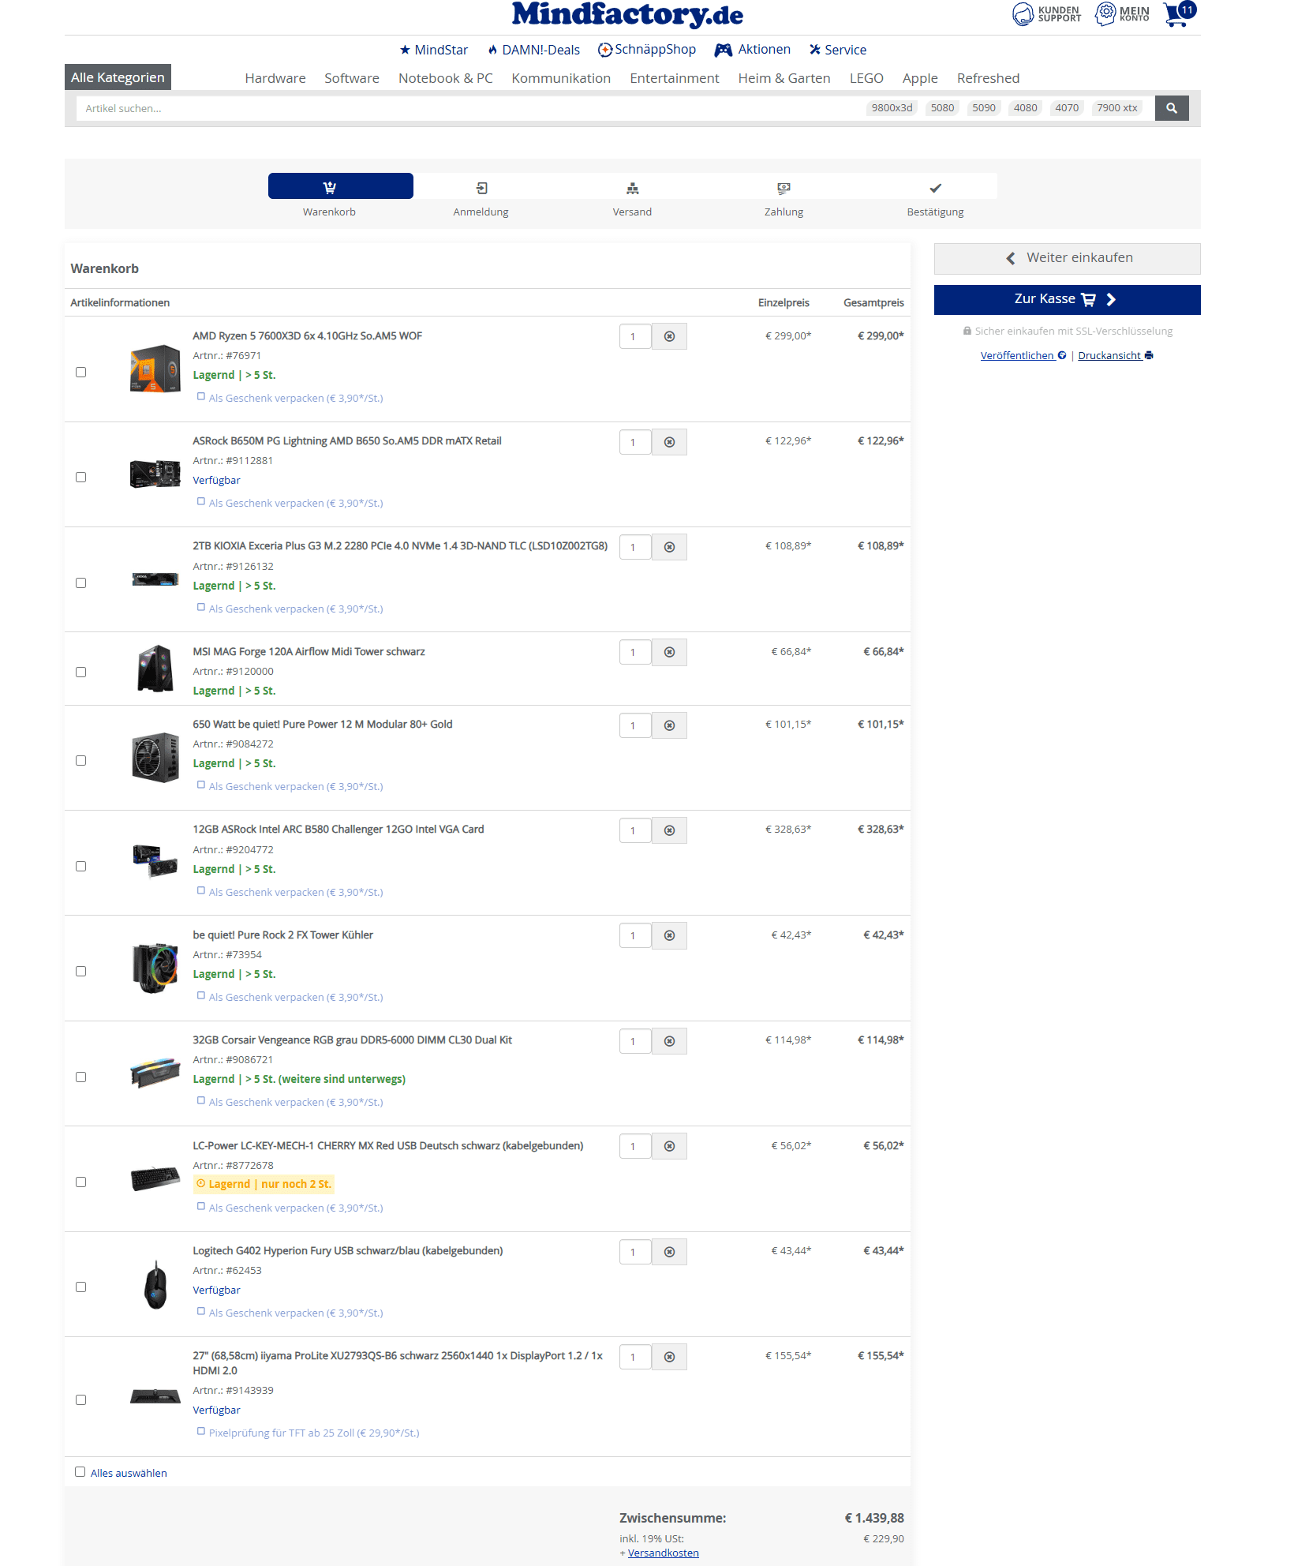The height and width of the screenshot is (1566, 1309).
Task: Open Service link
Action: [838, 50]
